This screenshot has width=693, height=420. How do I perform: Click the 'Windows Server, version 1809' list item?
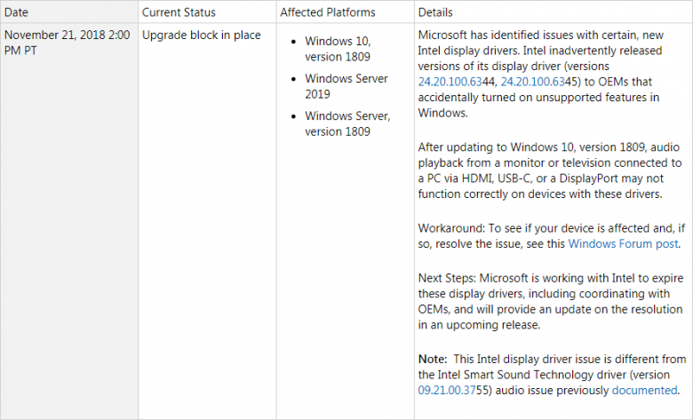[347, 123]
